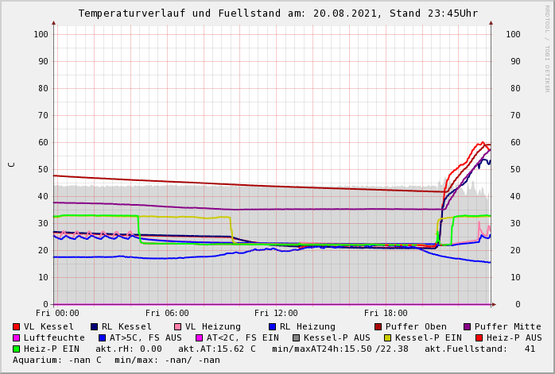The image size is (555, 374).
Task: Click the green Heiz-P EIN swatch
Action: click(x=17, y=349)
